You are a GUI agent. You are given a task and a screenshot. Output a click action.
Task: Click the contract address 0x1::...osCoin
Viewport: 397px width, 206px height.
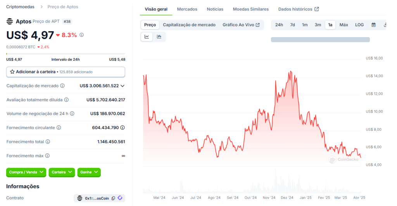click(97, 198)
